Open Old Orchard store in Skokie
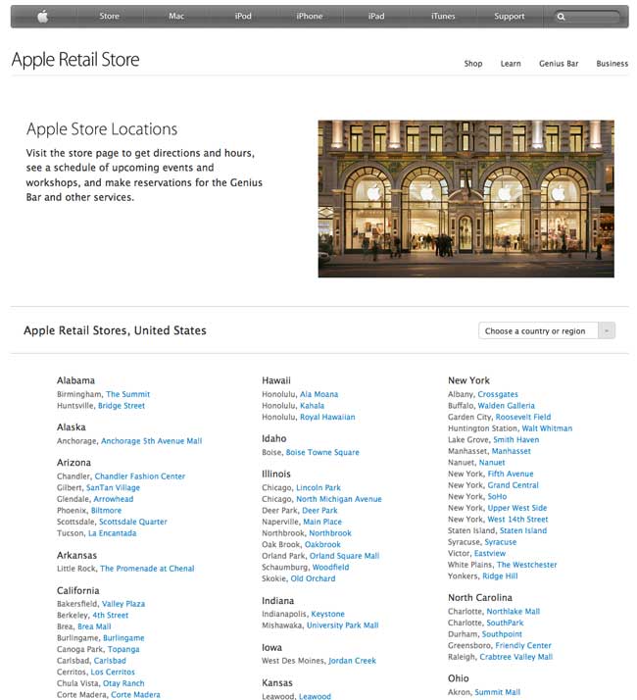Screen dimensions: 637x700 [x=313, y=578]
